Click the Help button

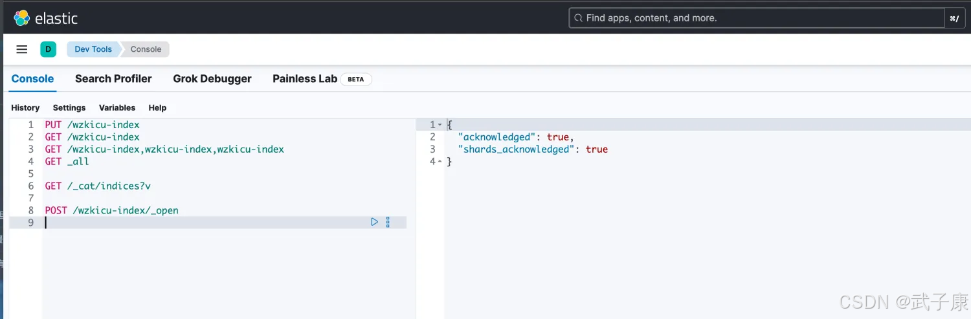coord(157,108)
